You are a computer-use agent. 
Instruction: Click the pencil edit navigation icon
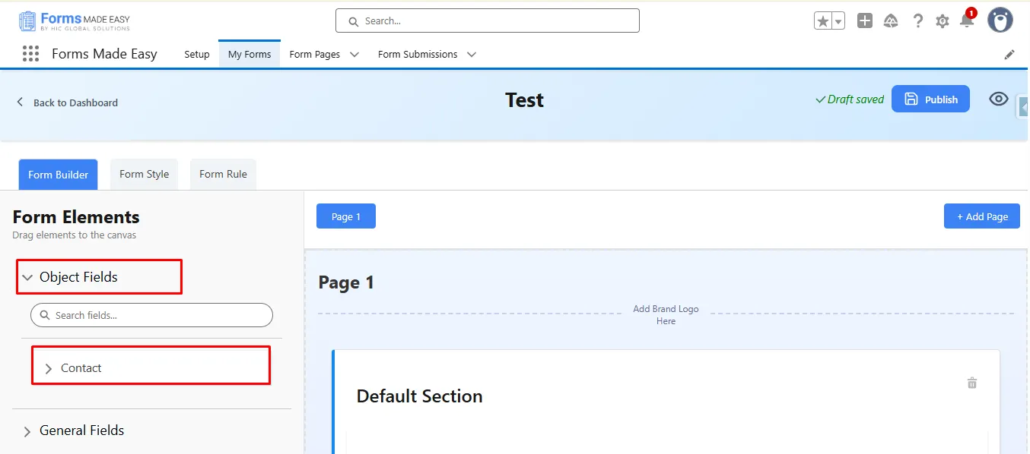(1009, 55)
